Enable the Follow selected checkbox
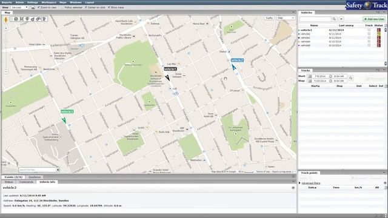This screenshot has height=218, width=388. pyautogui.click(x=62, y=7)
